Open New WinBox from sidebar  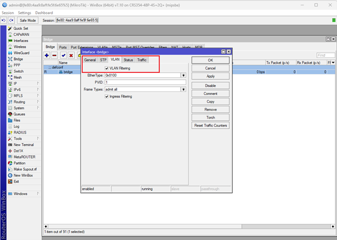(x=23, y=175)
